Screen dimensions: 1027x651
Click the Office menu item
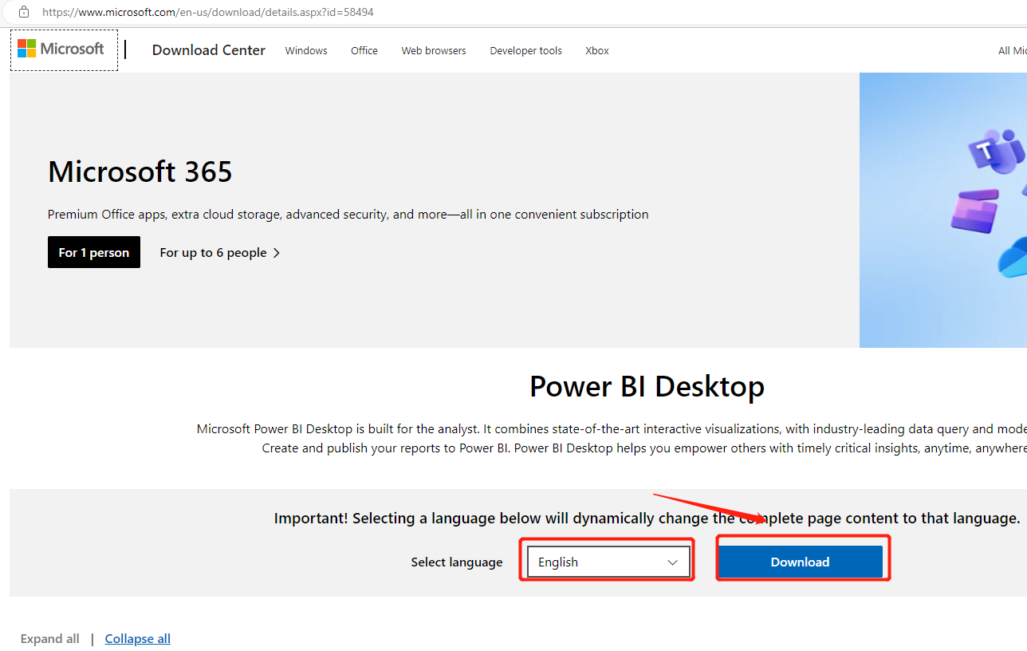(x=364, y=50)
